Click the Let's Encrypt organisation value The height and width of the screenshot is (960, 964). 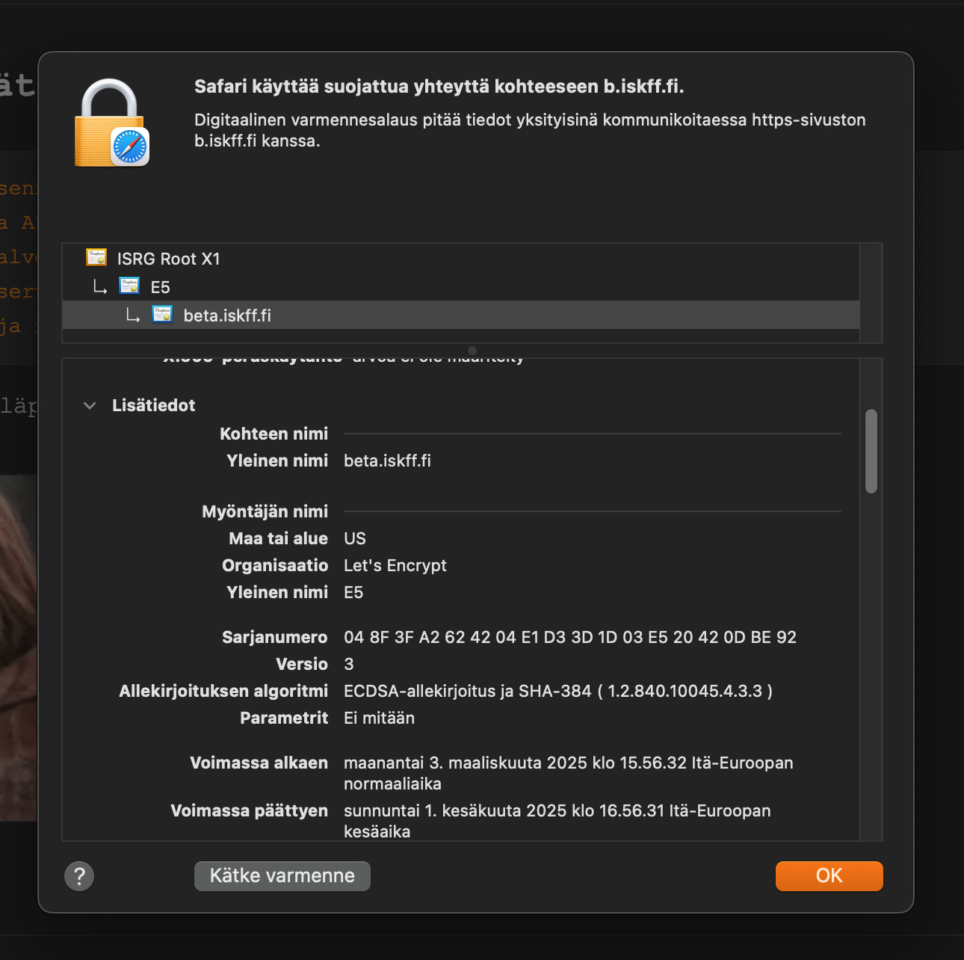[x=395, y=565]
